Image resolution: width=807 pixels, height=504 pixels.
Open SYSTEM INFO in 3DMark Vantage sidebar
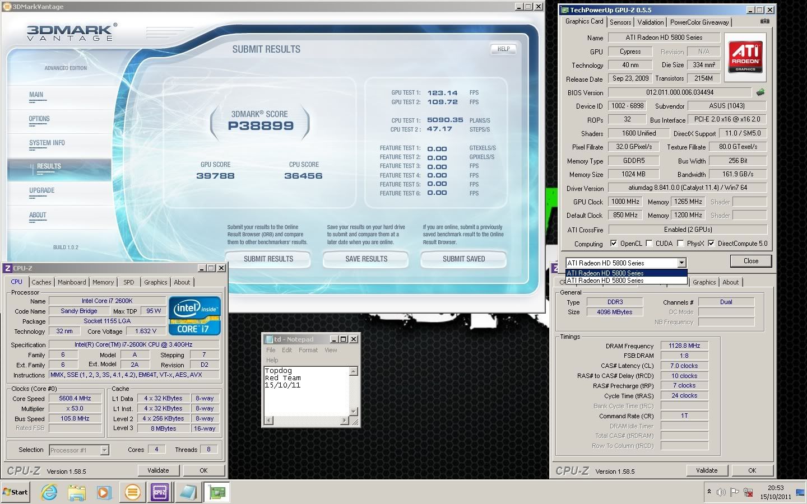coord(47,143)
